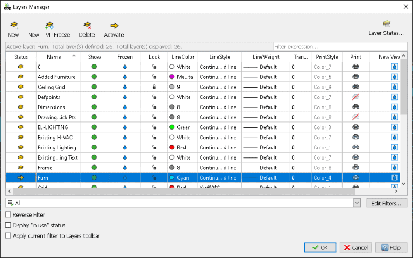The width and height of the screenshot is (413, 258).
Task: Enable the Reverse Filter checkbox
Action: pyautogui.click(x=8, y=215)
